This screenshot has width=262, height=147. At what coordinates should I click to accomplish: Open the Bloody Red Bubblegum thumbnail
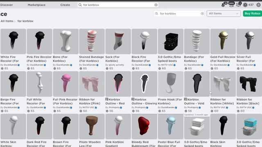point(145,127)
